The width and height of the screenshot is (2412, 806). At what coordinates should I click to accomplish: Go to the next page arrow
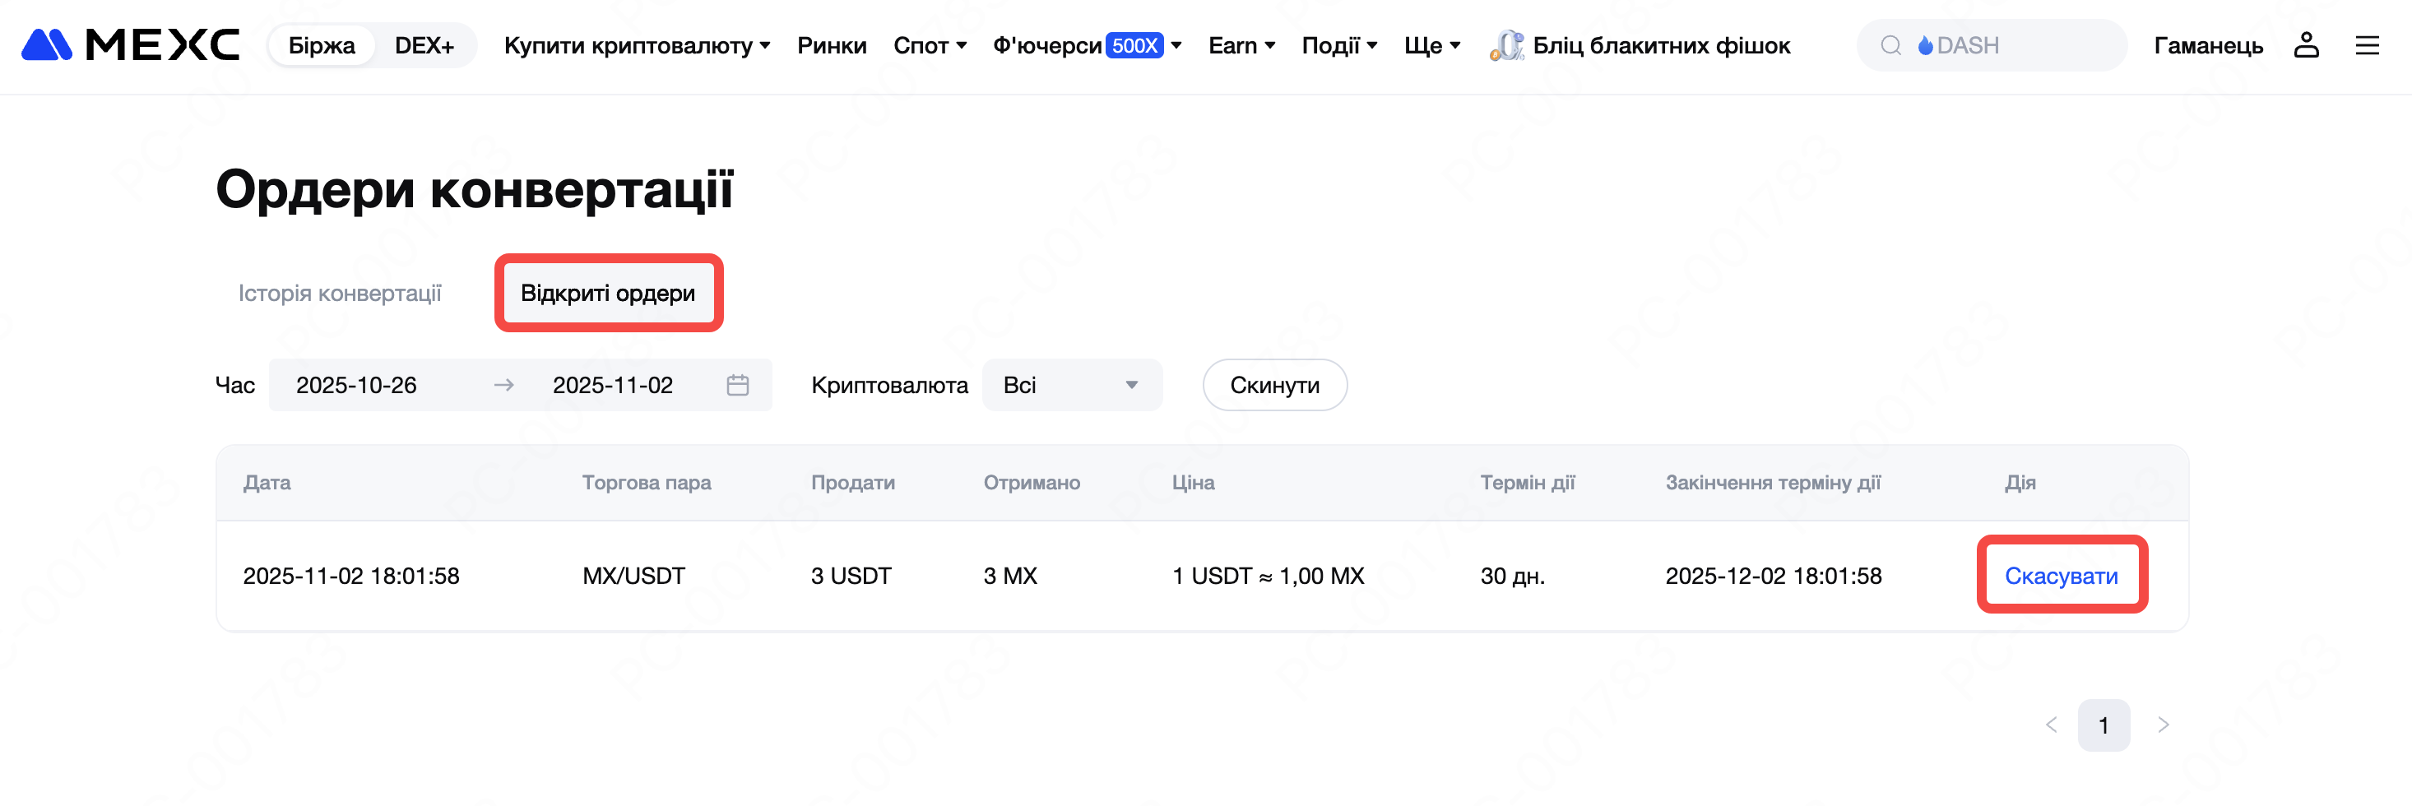tap(2162, 725)
